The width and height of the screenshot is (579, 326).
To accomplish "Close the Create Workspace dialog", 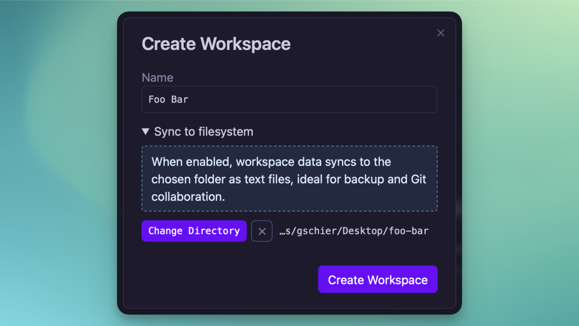I will click(441, 33).
